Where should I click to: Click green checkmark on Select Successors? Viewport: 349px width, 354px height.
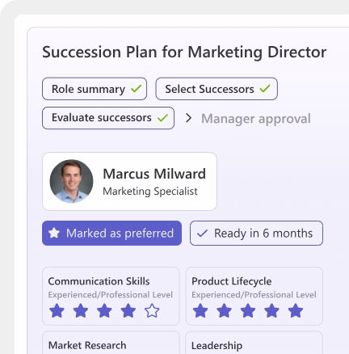(265, 89)
